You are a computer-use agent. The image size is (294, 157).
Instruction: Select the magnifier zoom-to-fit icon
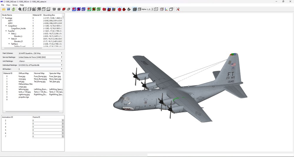[20, 9]
